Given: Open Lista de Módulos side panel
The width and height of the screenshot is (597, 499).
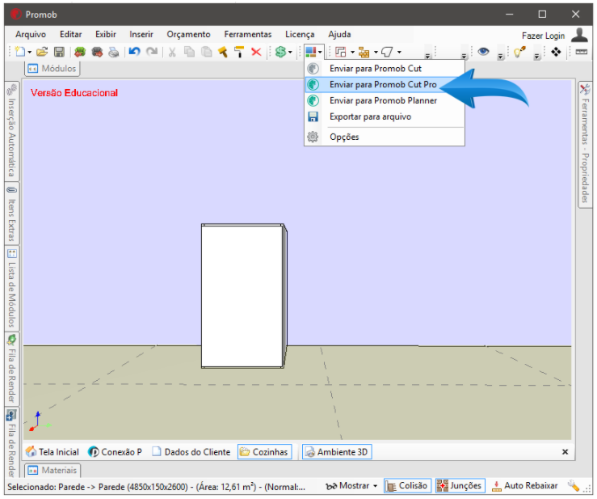Looking at the screenshot, I should click(12, 289).
